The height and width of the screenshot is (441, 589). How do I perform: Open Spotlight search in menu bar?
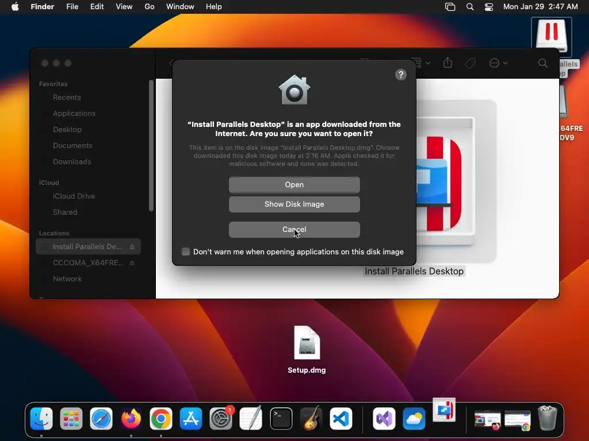[470, 7]
